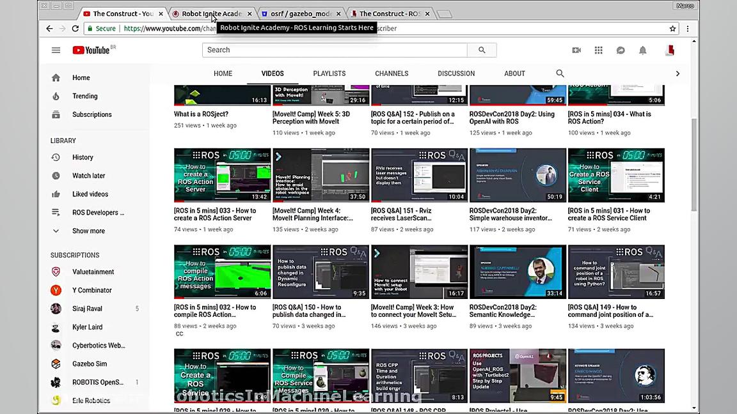Open the account avatar menu
Image resolution: width=737 pixels, height=414 pixels.
[x=670, y=50]
